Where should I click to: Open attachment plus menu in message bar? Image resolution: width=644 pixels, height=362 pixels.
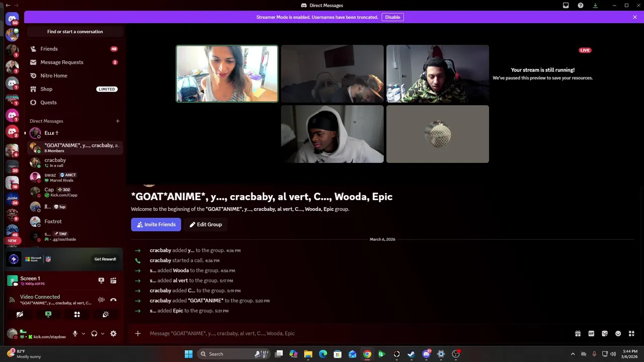coord(138,333)
